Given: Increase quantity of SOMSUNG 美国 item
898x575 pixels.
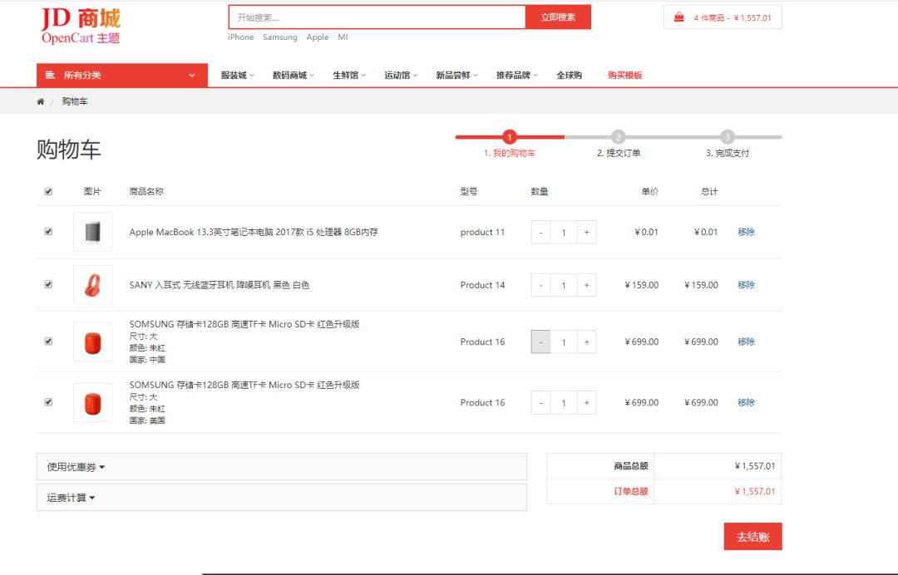Looking at the screenshot, I should pos(586,403).
